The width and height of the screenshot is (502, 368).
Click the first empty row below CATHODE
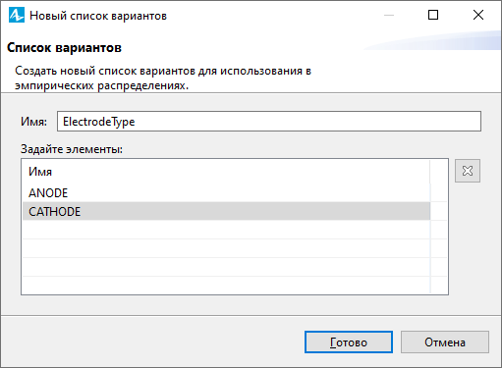(226, 230)
